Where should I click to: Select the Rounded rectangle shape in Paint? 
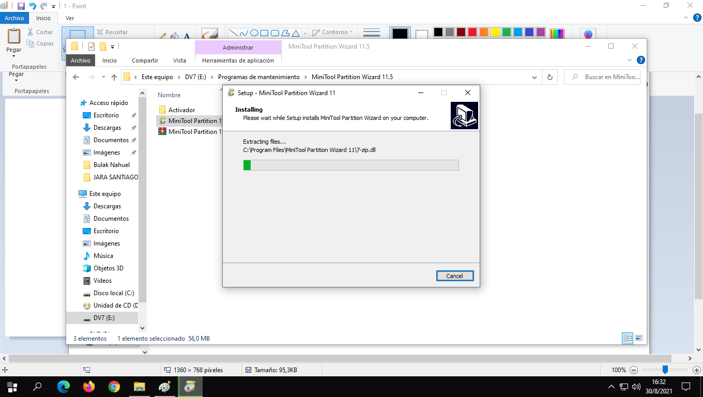274,33
